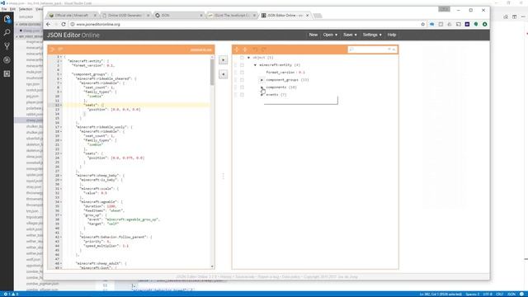The height and width of the screenshot is (297, 528).
Task: Format JSON data in the code panel
Action: coord(52,49)
